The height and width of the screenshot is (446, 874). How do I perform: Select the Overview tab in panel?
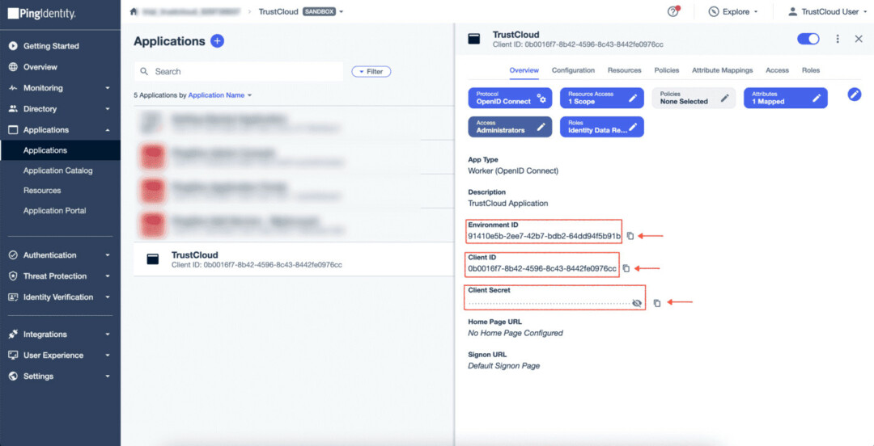pos(524,70)
